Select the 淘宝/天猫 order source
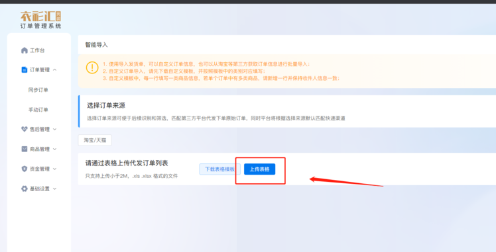 [95, 140]
